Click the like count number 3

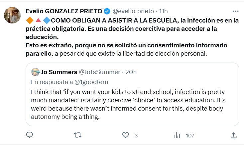click(x=136, y=135)
